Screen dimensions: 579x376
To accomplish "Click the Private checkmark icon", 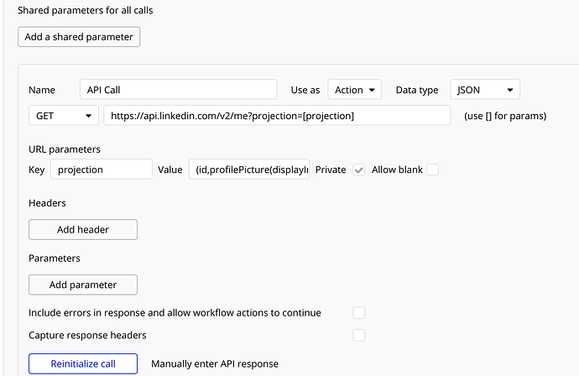I will [x=358, y=170].
